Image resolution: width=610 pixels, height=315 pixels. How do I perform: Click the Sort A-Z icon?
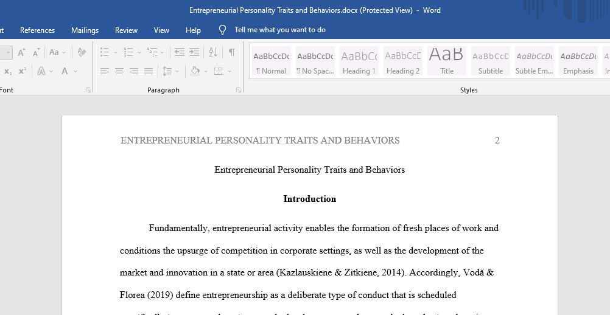coord(213,52)
